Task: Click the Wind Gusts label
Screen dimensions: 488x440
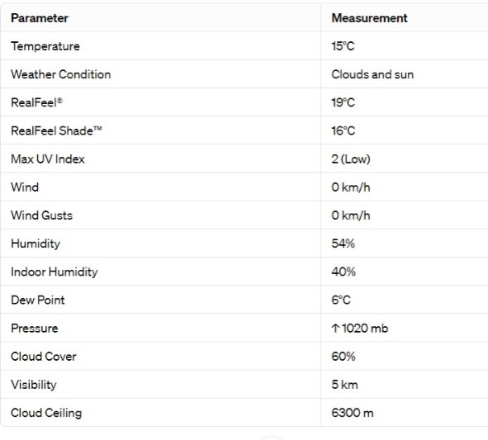Action: pyautogui.click(x=42, y=215)
